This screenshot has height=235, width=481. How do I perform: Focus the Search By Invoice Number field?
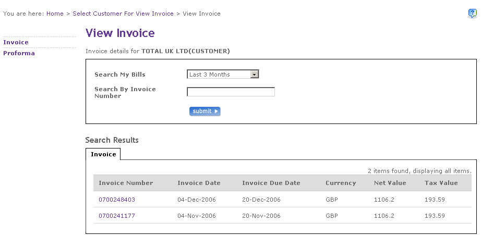pos(231,92)
